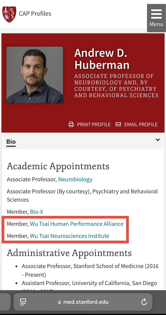This screenshot has height=315, width=166.
Task: Tap the med.stanford.edu address field
Action: click(x=86, y=302)
